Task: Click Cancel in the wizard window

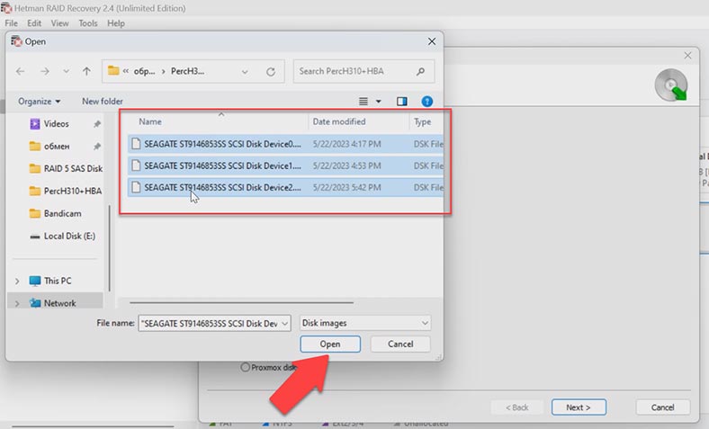Action: tap(662, 407)
